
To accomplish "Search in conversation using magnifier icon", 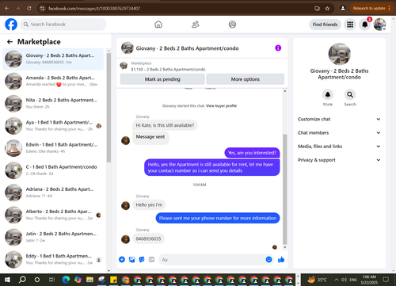I will [350, 94].
